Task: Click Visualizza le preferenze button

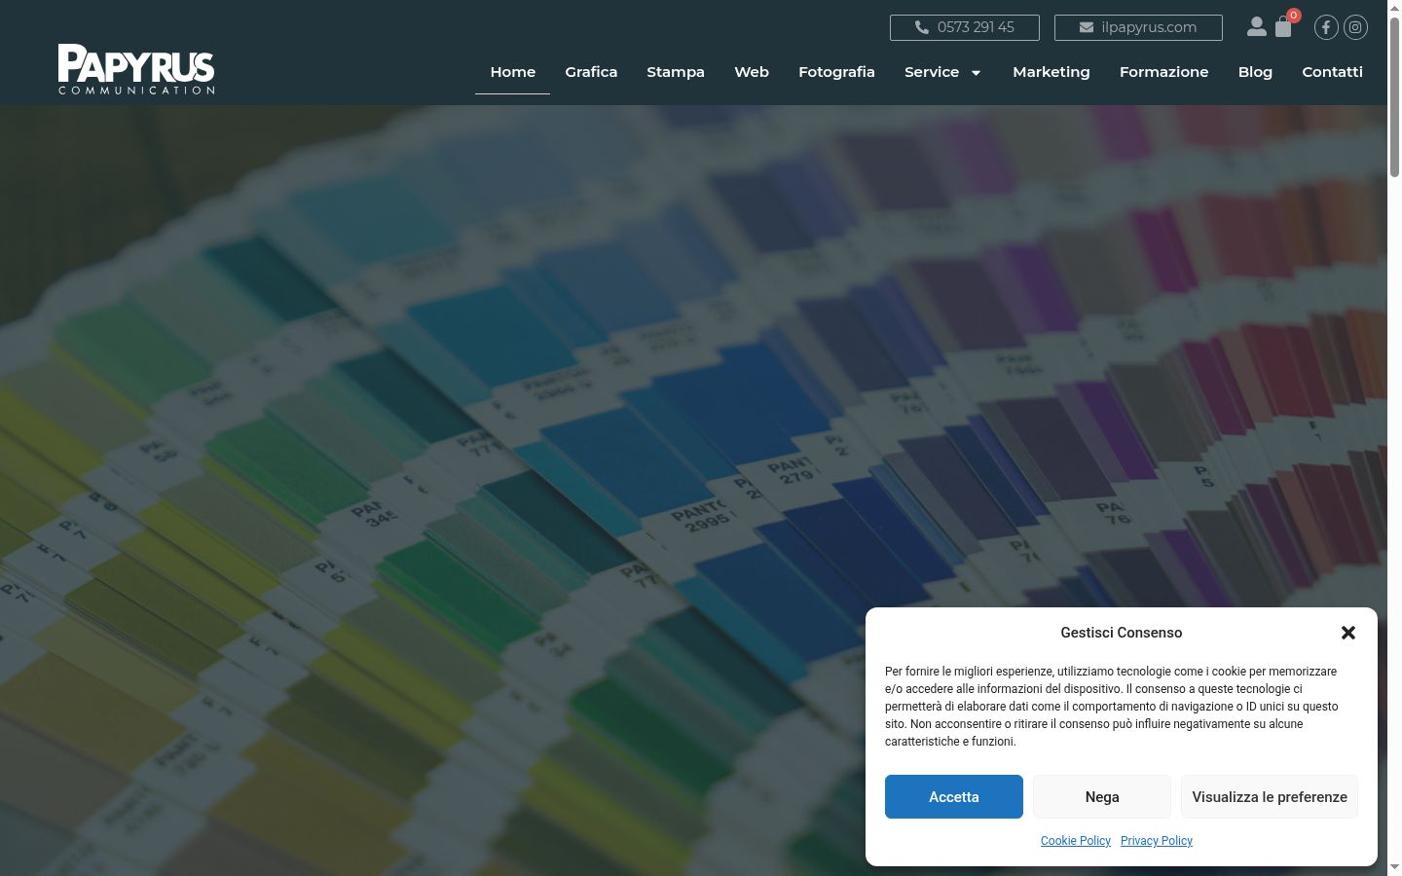Action: 1270,797
